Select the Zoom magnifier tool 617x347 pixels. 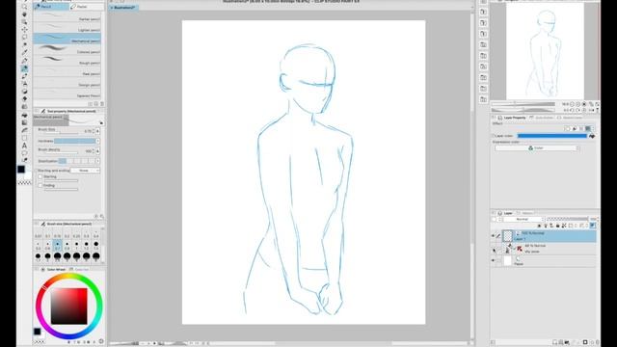pyautogui.click(x=24, y=7)
